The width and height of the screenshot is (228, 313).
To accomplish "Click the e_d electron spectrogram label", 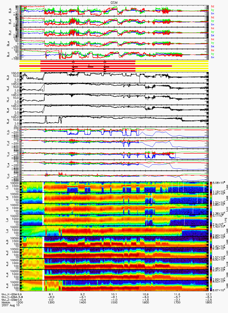I will (7, 253).
